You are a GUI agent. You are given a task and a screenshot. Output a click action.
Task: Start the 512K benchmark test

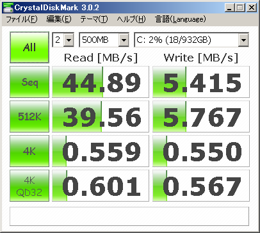pyautogui.click(x=29, y=116)
